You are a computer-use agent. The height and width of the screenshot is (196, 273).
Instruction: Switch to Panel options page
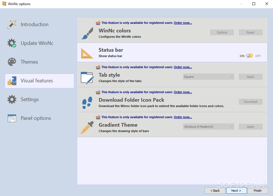click(x=39, y=118)
